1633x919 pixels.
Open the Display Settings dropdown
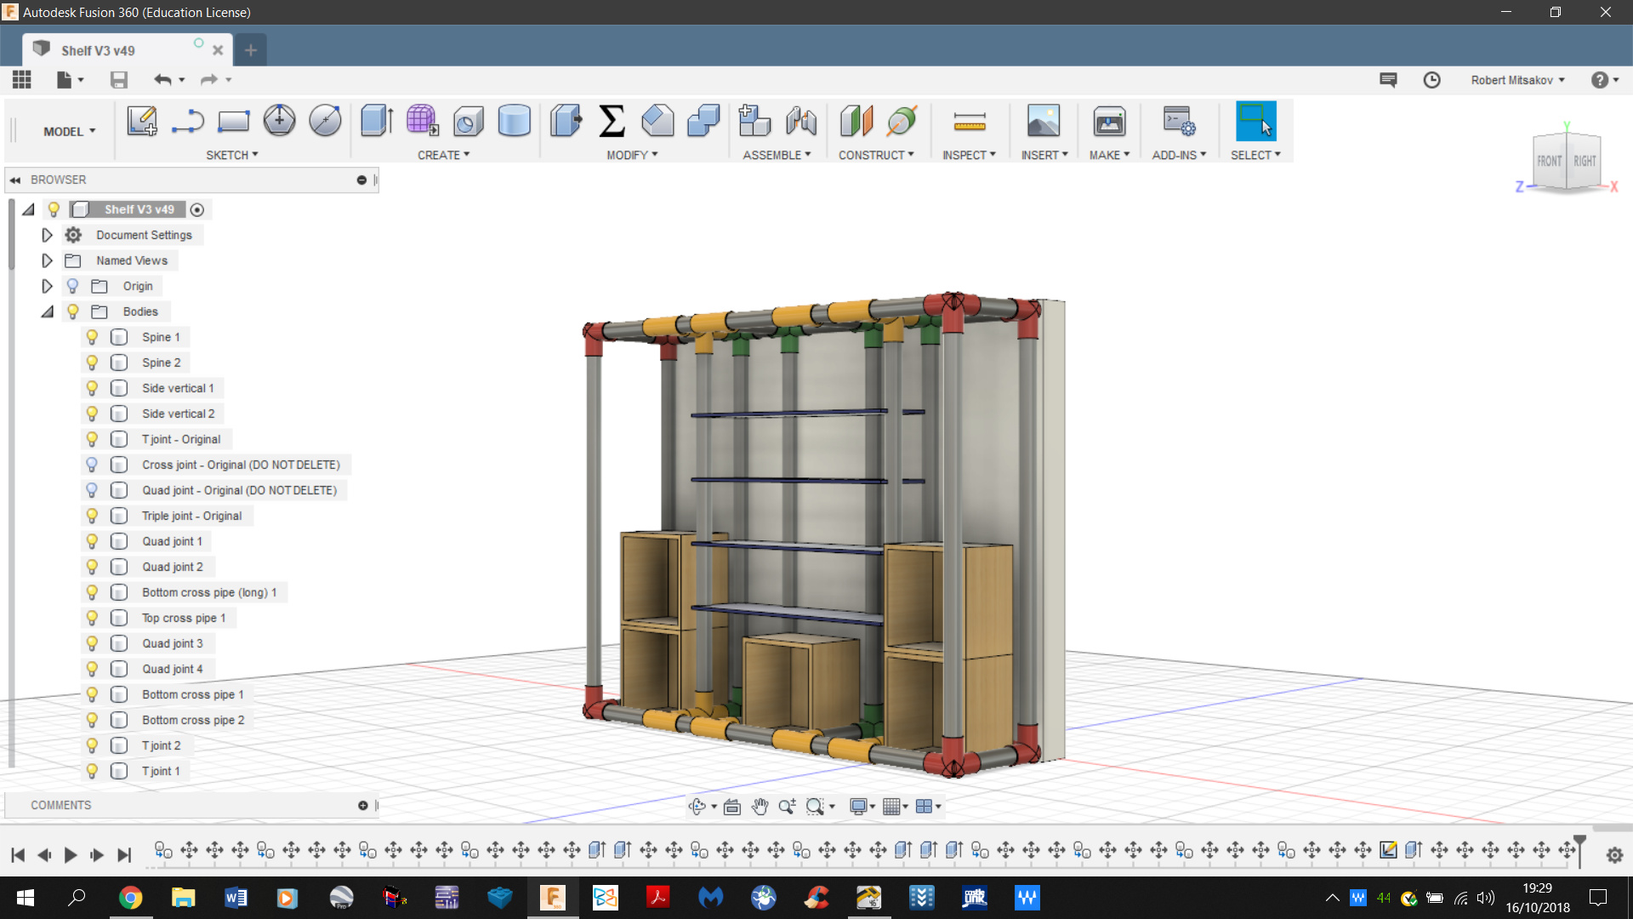coord(862,806)
